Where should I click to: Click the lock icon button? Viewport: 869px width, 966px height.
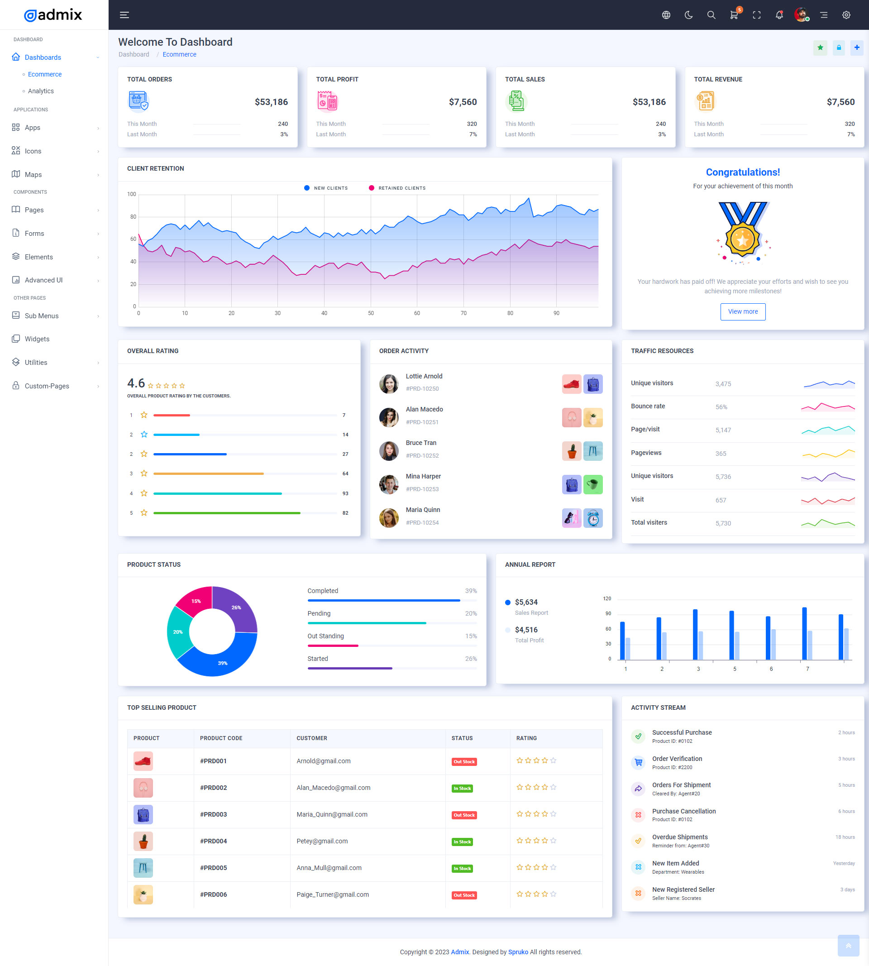coord(838,47)
